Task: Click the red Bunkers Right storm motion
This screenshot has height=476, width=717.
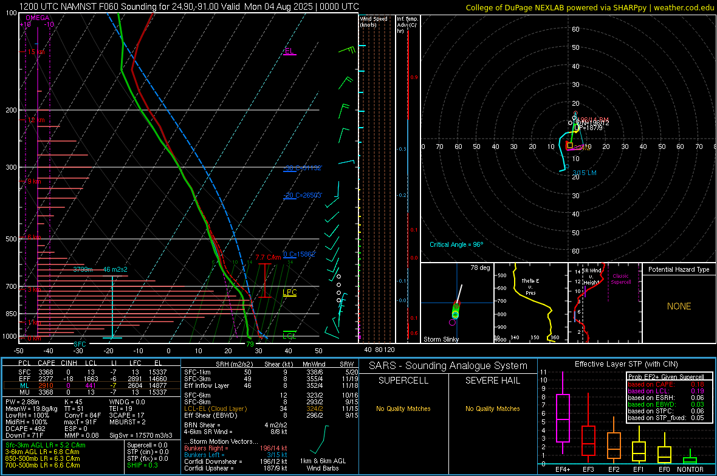Action: [x=236, y=449]
